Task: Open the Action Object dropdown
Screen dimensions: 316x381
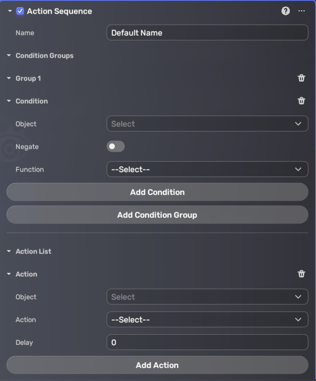Action: click(x=207, y=297)
